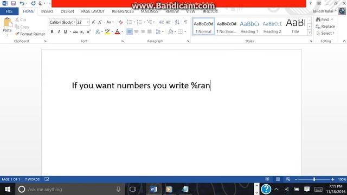Switch to the VIEW tab
Viewport: 347px width, 195px height.
[190, 11]
